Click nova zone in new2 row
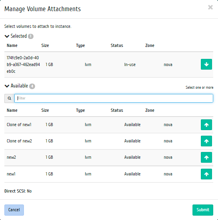The image size is (218, 220). [x=168, y=157]
